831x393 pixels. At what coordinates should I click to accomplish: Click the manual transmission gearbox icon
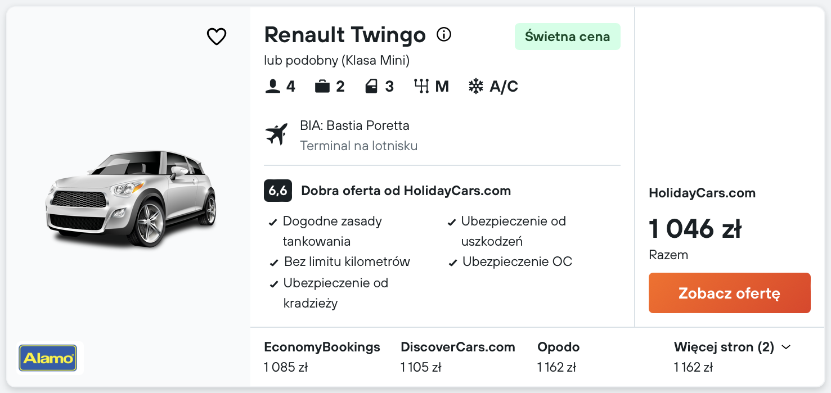(421, 87)
